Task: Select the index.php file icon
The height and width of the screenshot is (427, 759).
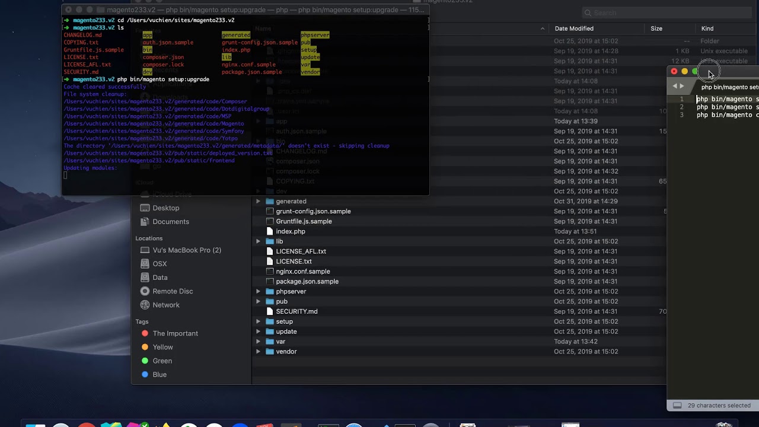Action: pos(270,231)
